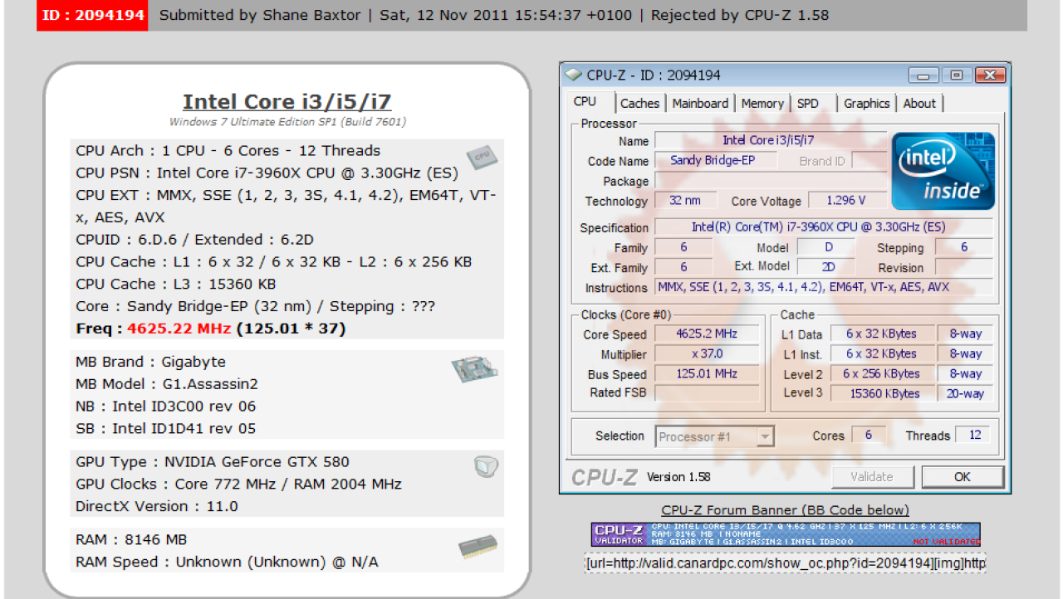Click the Level 2 value 6 x 256 KBytes
The image size is (1063, 599).
(x=881, y=374)
